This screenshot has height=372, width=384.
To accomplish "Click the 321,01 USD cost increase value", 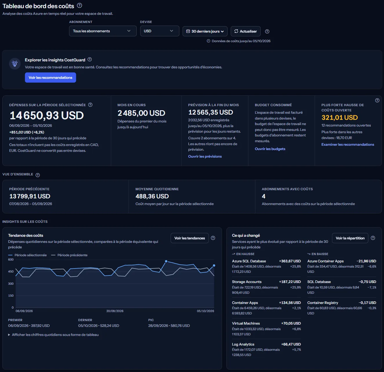I will click(340, 118).
